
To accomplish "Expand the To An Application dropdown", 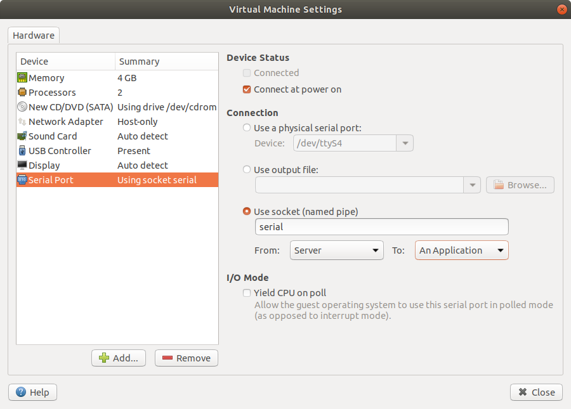I will click(461, 250).
